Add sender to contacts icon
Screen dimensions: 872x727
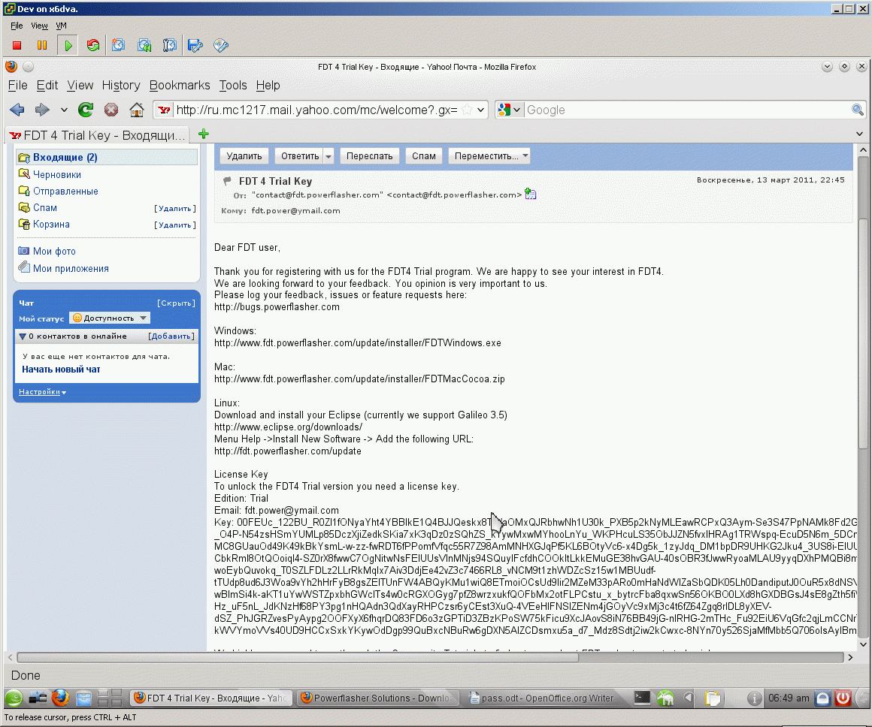click(x=531, y=194)
